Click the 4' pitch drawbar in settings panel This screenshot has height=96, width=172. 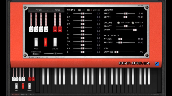click(x=41, y=29)
